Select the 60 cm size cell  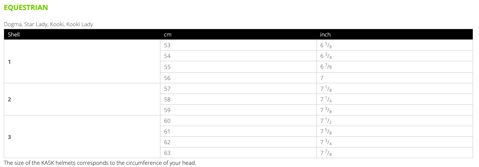pos(167,121)
